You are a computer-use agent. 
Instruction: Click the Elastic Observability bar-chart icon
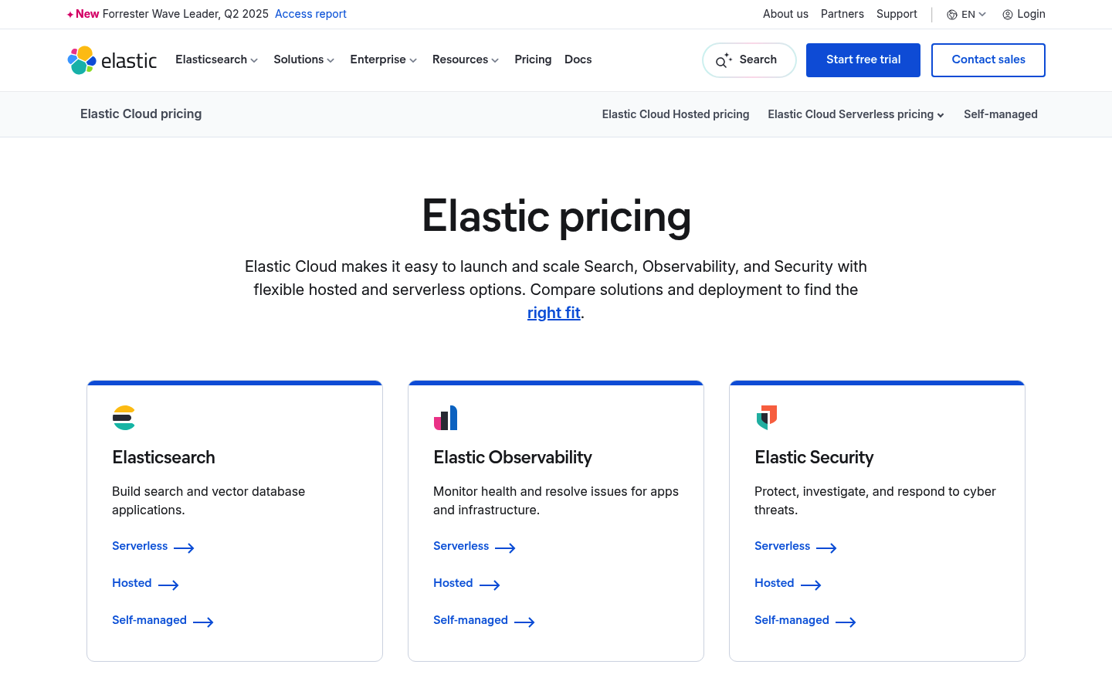446,418
